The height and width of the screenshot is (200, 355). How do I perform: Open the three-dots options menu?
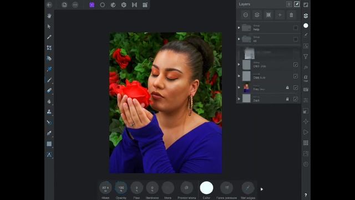point(75,5)
